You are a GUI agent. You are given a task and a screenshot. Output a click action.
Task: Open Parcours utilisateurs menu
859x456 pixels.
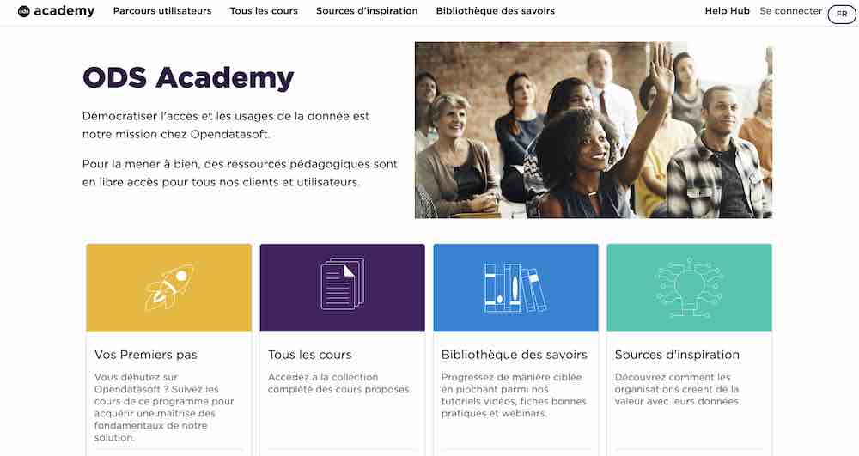(162, 11)
